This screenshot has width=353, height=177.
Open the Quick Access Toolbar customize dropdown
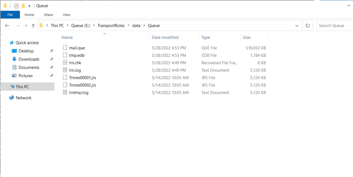(x=29, y=6)
